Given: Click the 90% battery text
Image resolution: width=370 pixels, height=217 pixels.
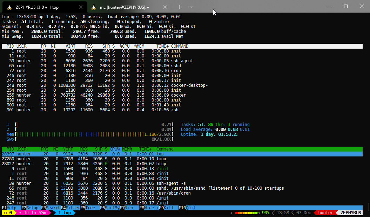Looking at the screenshot, I should [266, 213].
